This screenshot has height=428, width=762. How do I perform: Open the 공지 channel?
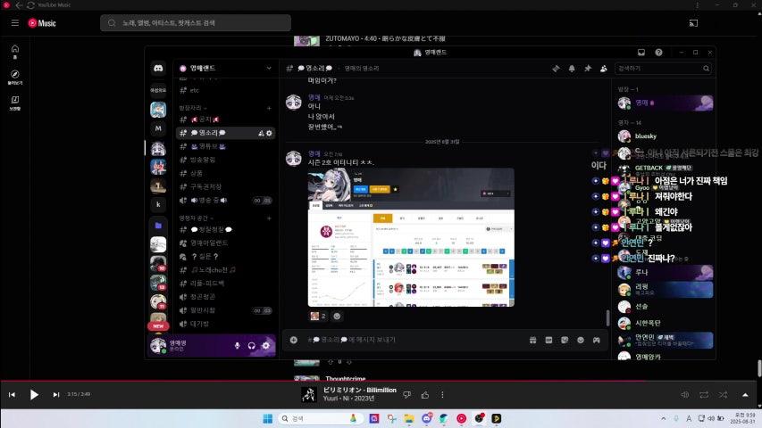225,119
